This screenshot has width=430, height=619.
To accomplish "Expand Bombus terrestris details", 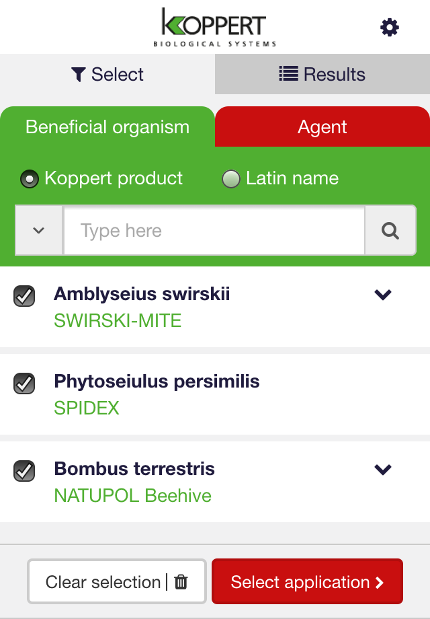I will 382,469.
